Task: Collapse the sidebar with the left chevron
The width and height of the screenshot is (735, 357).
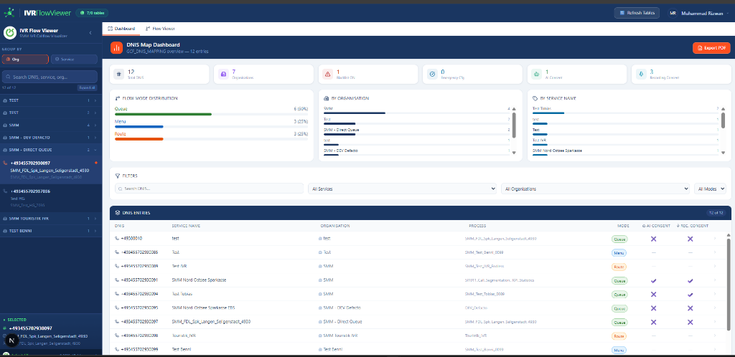Action: coord(90,33)
